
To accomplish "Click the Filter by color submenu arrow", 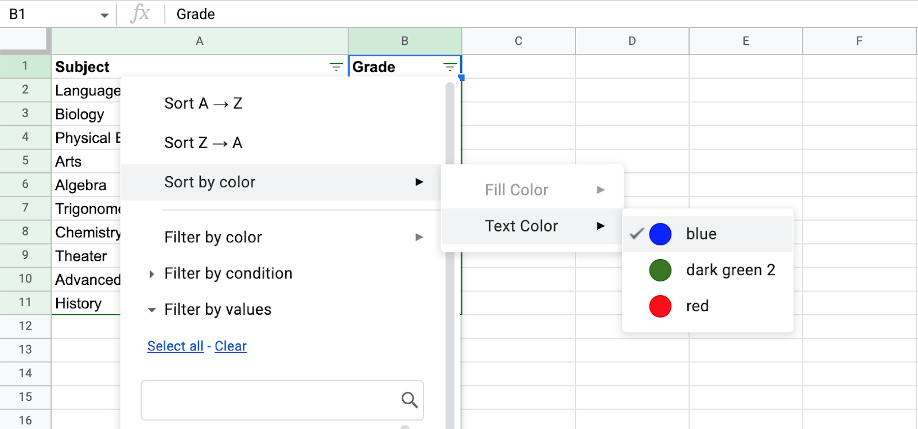I will pos(419,237).
